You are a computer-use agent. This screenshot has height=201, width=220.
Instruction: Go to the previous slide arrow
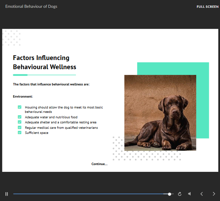[202, 194]
